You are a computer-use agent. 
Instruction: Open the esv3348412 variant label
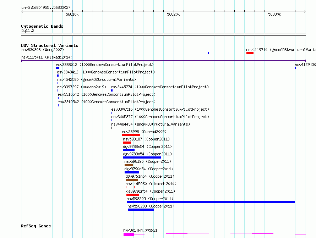(x=106, y=72)
